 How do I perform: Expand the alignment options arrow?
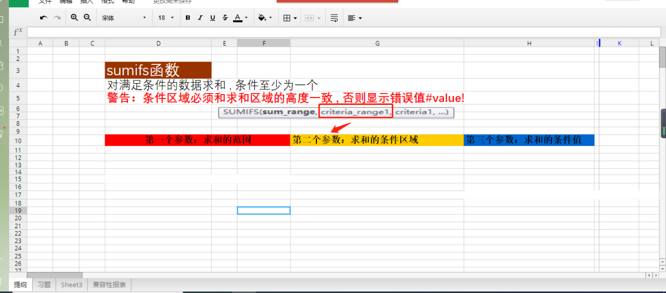360,18
